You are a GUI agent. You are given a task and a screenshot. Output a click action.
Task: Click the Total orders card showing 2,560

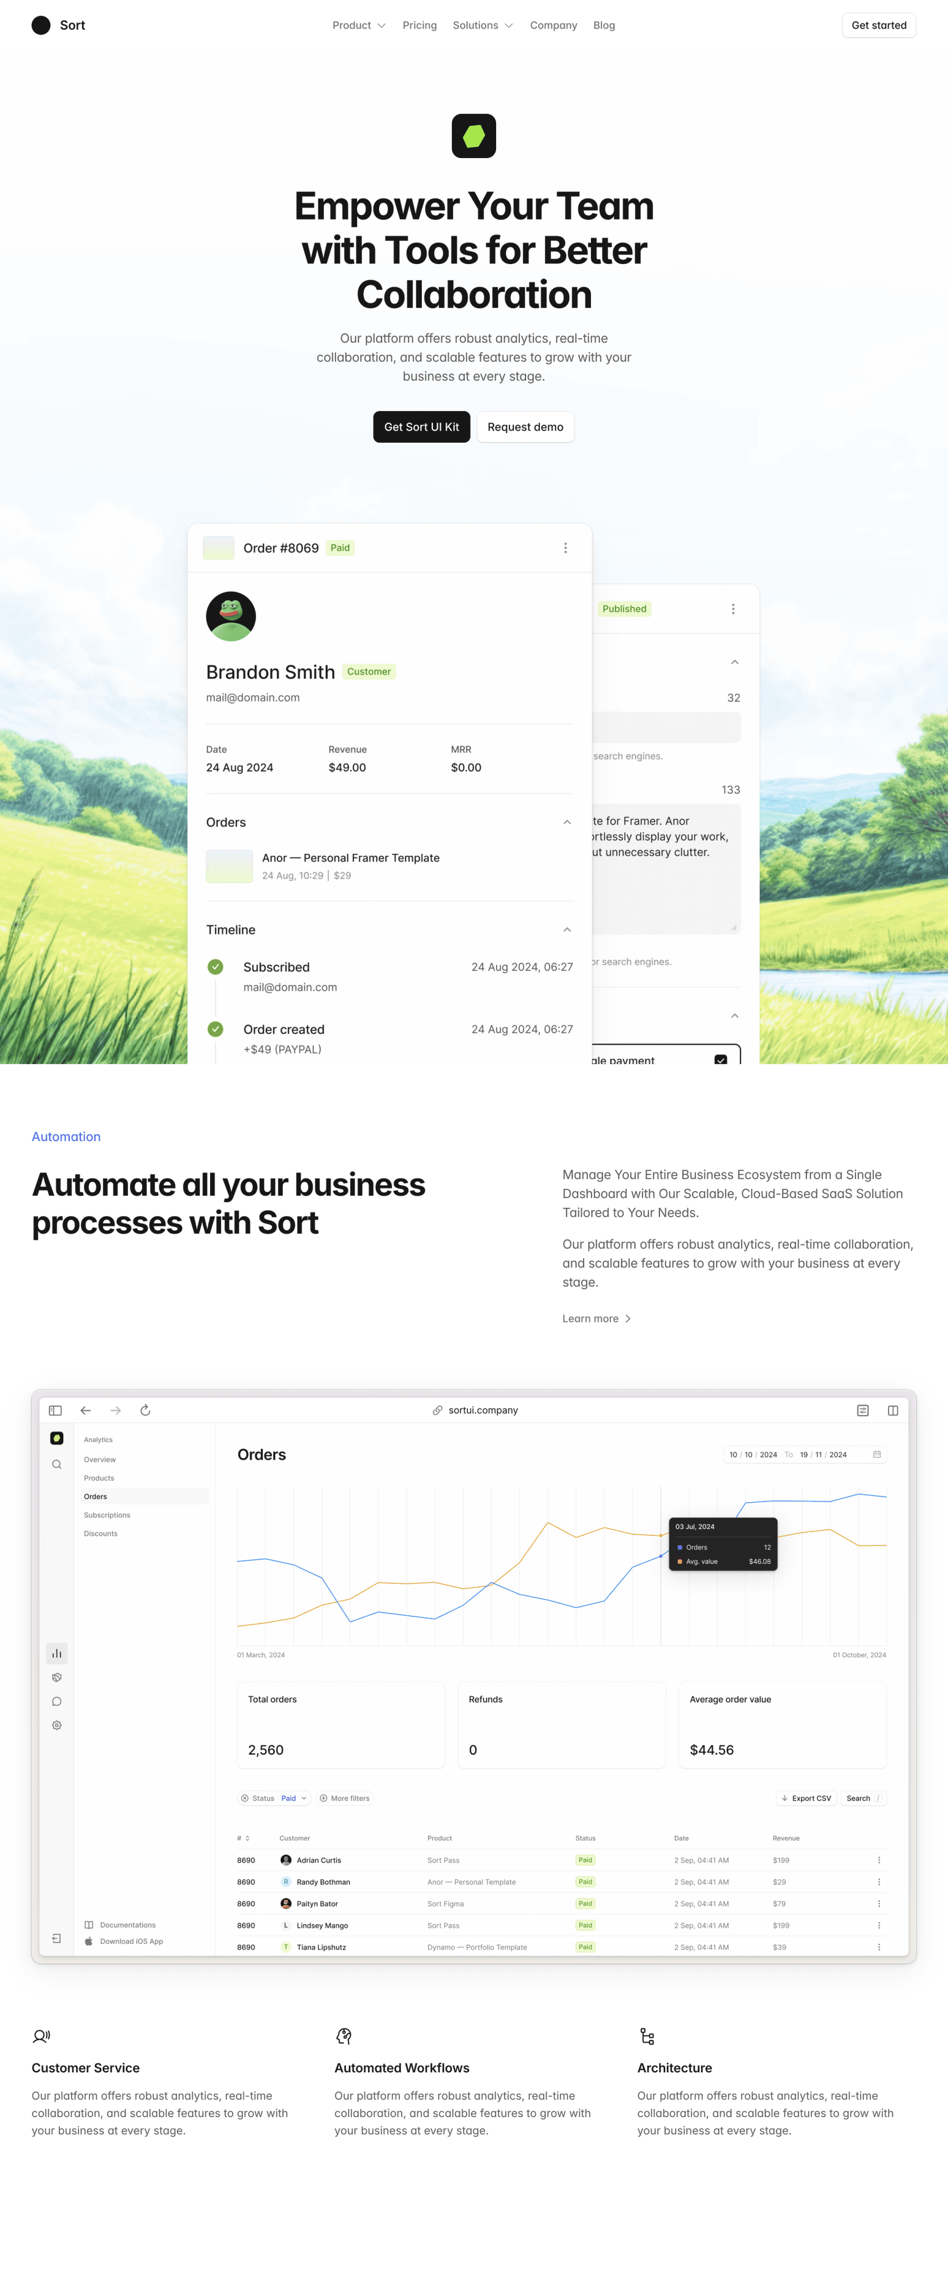click(340, 1725)
